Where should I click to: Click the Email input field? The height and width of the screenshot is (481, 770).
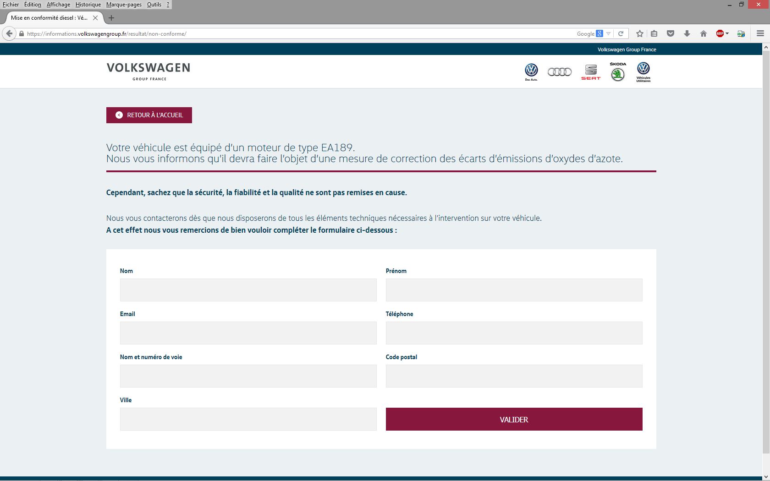248,333
